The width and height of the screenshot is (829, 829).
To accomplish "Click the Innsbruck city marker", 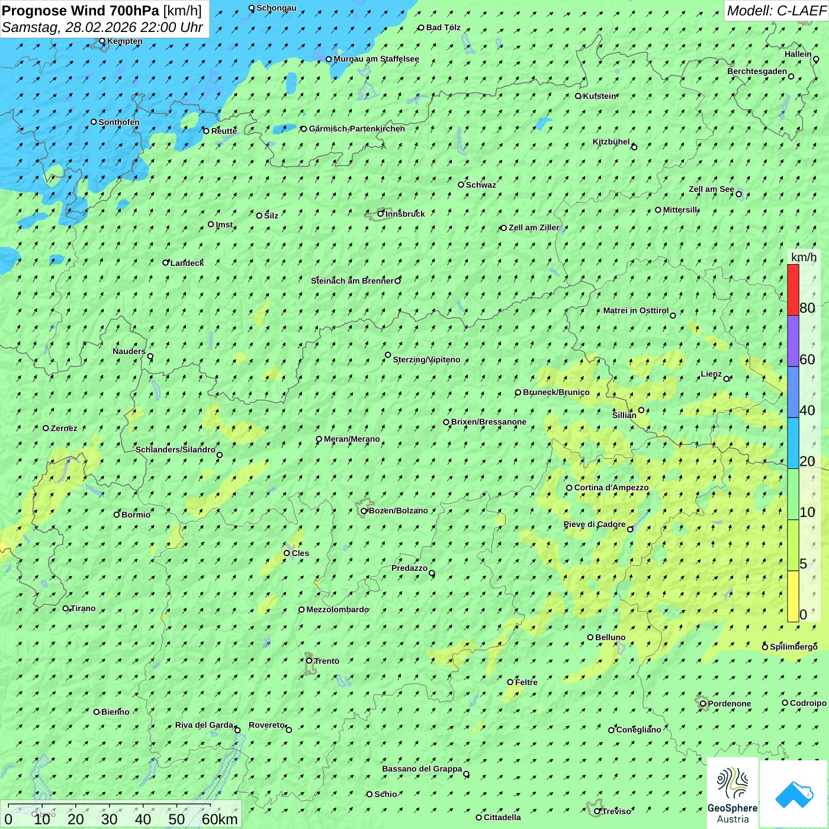I will (x=381, y=214).
